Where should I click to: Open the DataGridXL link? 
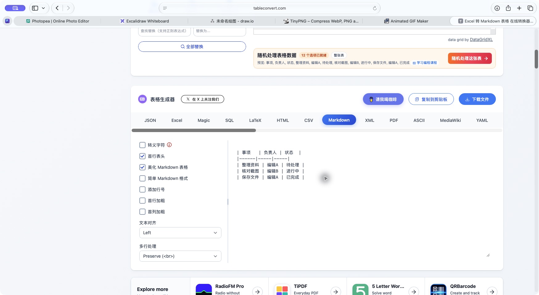click(481, 39)
